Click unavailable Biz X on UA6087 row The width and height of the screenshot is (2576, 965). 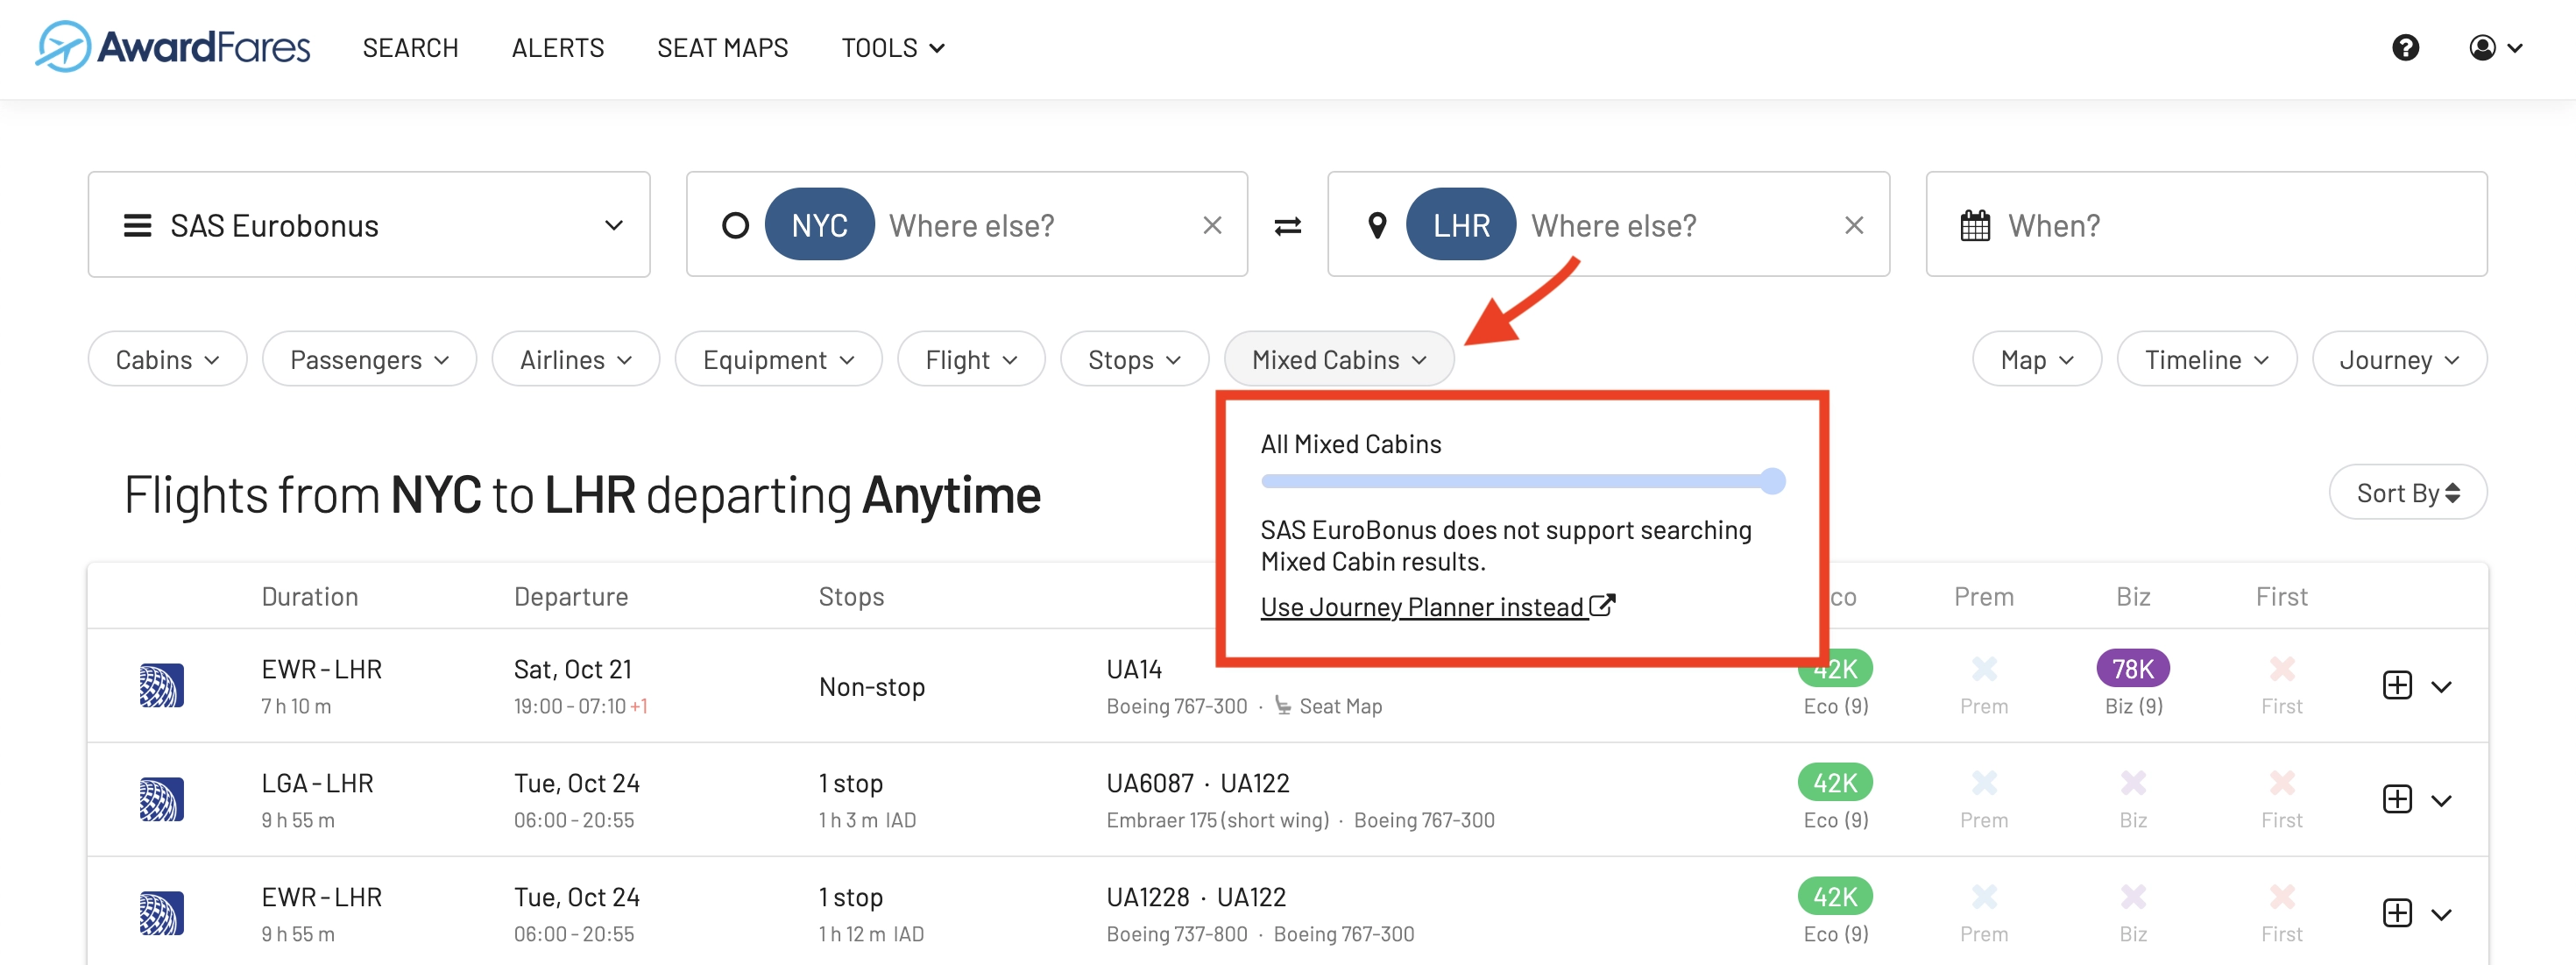pos(2133,782)
